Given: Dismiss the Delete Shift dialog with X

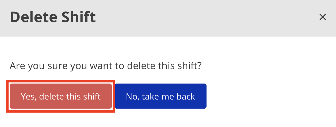Looking at the screenshot, I should (323, 17).
